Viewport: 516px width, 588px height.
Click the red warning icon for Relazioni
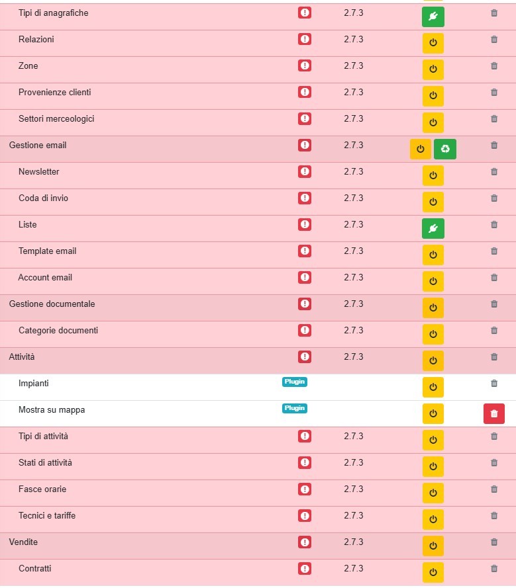pos(305,39)
